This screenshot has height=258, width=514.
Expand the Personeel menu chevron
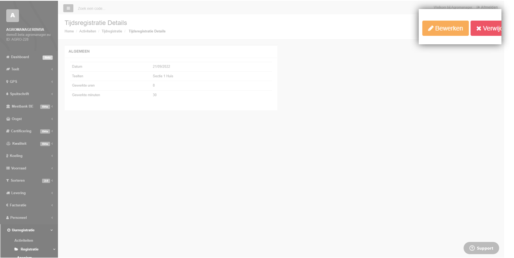pos(52,218)
